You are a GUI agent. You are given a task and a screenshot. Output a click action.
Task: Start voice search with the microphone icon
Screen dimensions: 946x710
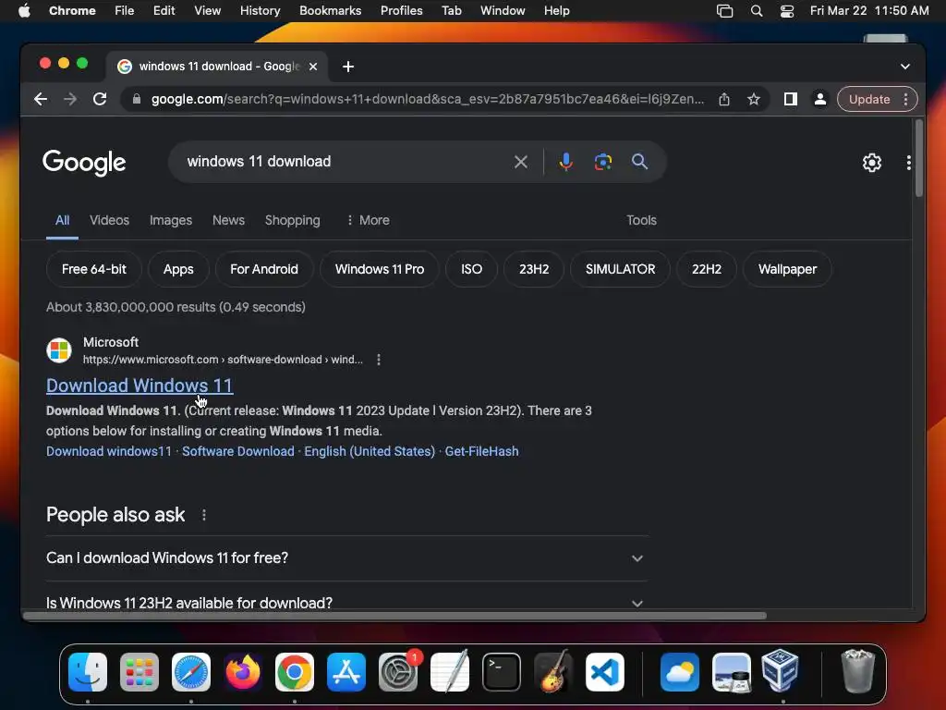pos(566,162)
